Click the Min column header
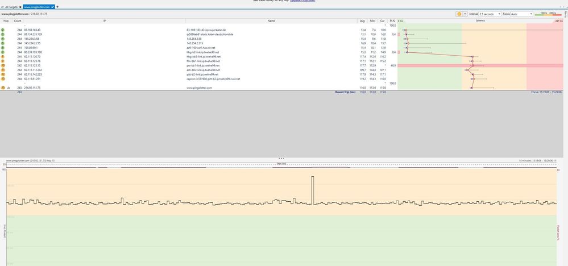Viewport: 568px width, 266px height. 372,21
